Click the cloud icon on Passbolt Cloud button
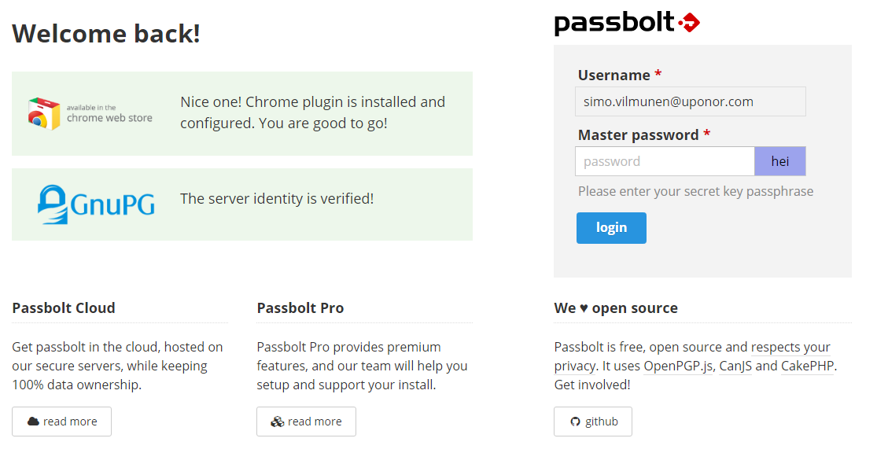888x464 pixels. [x=33, y=422]
